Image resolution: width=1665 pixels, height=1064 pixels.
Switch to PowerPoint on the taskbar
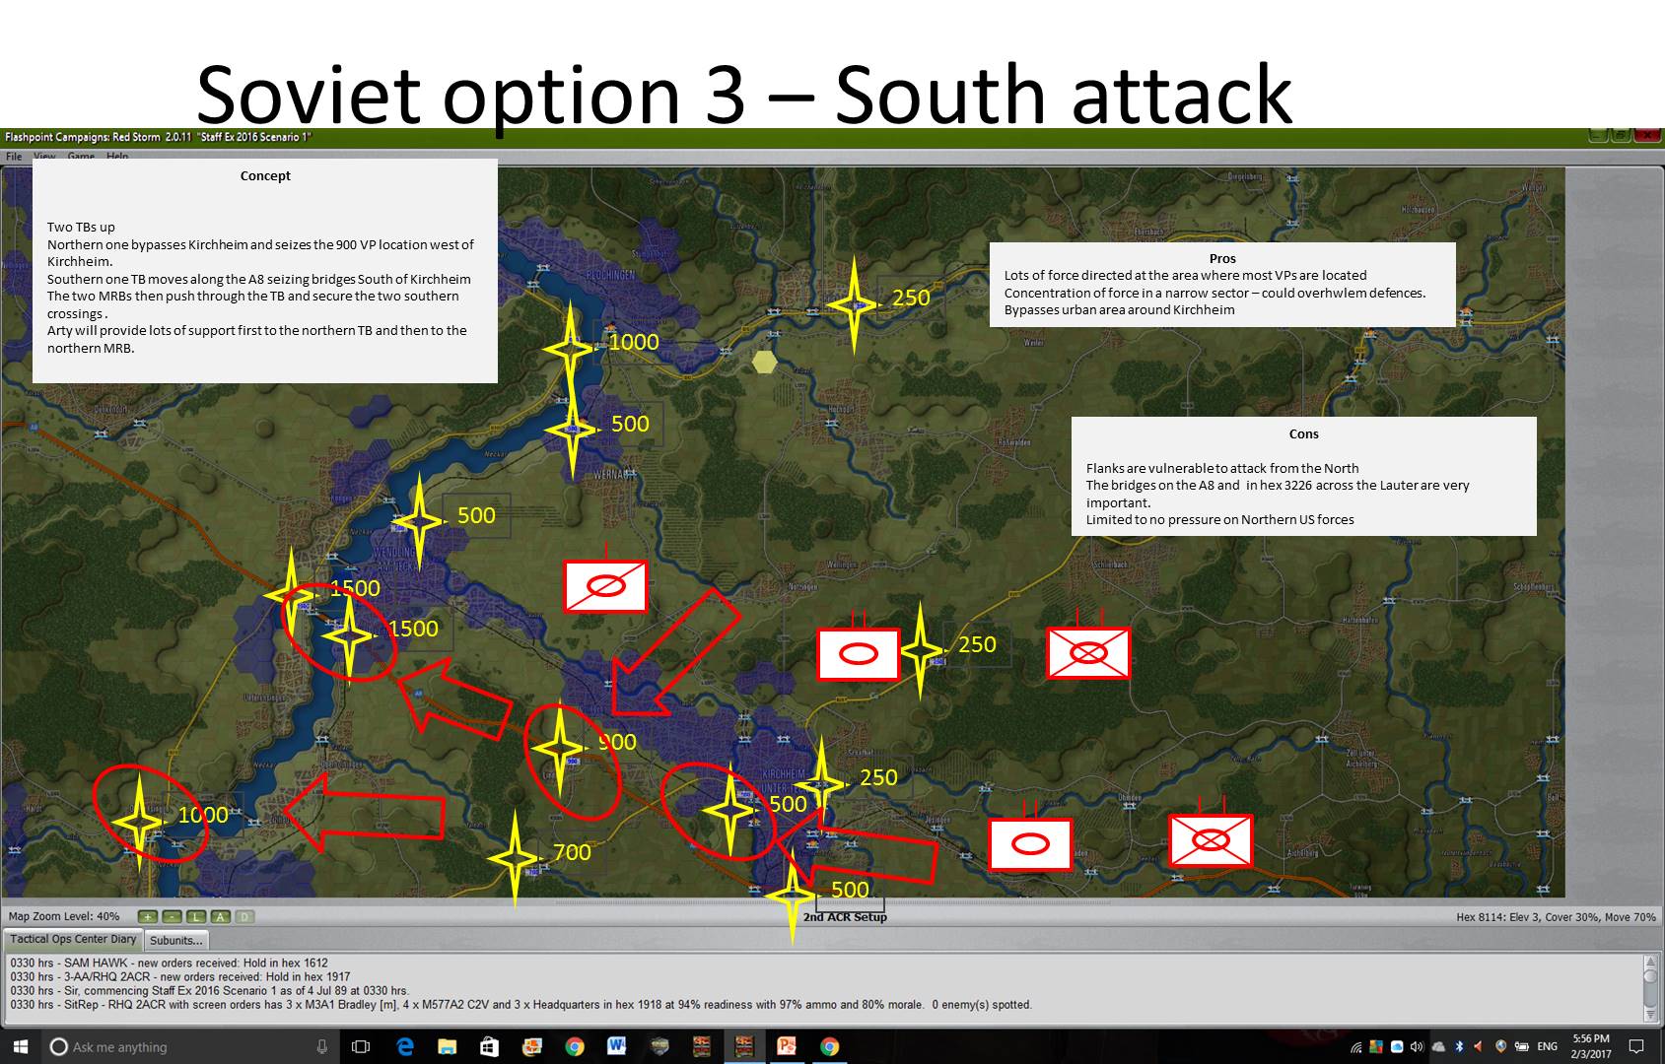coord(787,1046)
